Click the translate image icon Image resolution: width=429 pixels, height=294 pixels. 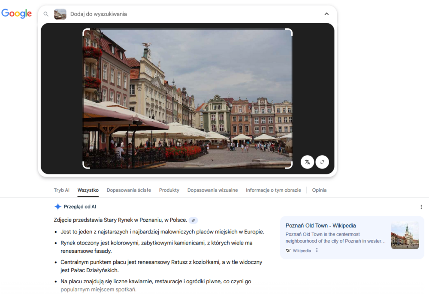point(307,162)
